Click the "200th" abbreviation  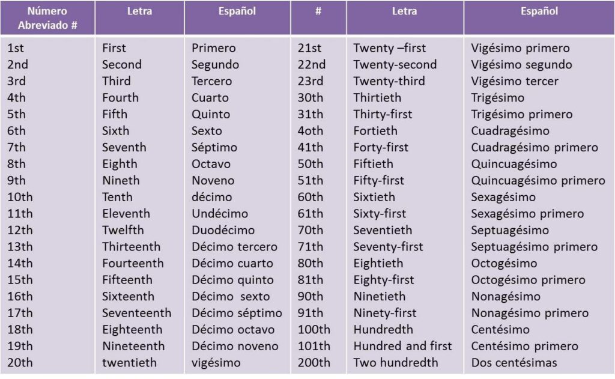314,362
